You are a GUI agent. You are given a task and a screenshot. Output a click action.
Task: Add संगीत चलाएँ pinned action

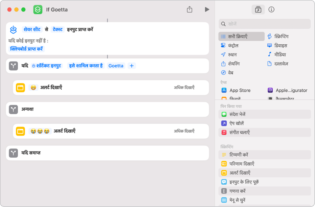point(265,133)
